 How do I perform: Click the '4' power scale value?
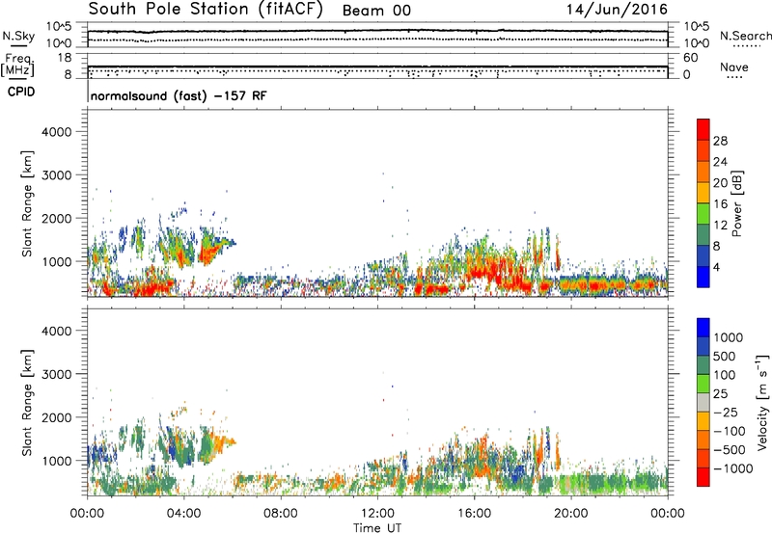tap(716, 267)
